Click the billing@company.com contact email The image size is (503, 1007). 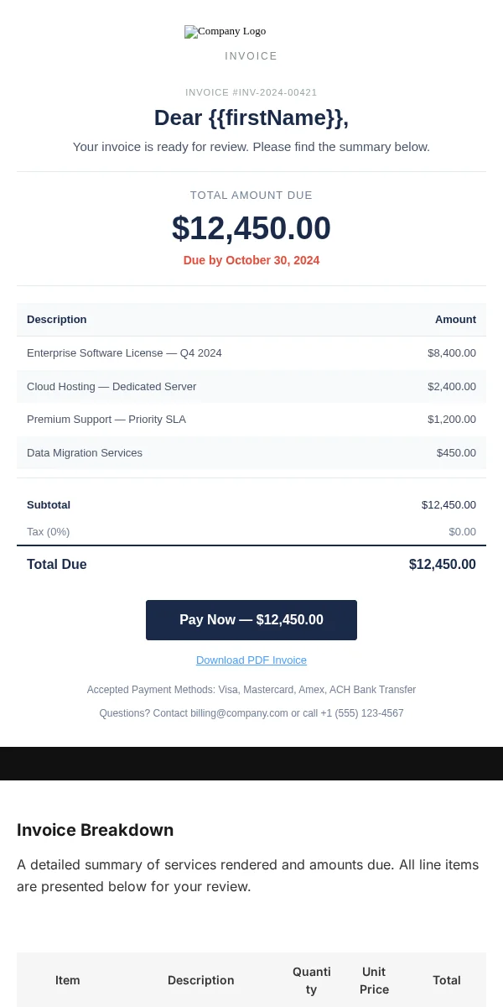click(x=239, y=713)
